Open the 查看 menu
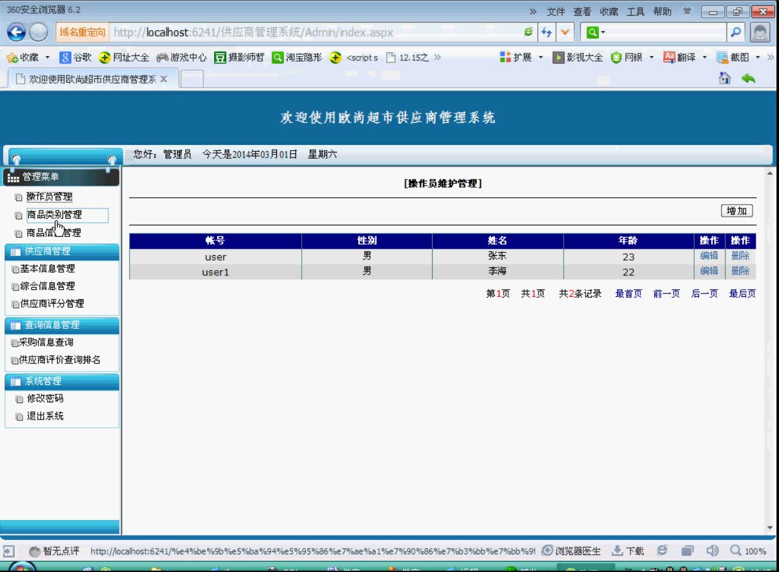Image resolution: width=779 pixels, height=572 pixels. pyautogui.click(x=583, y=11)
